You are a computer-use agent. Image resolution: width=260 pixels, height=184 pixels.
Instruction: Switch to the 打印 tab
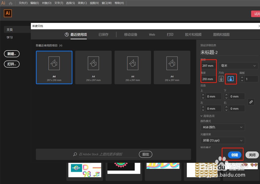[x=170, y=34]
